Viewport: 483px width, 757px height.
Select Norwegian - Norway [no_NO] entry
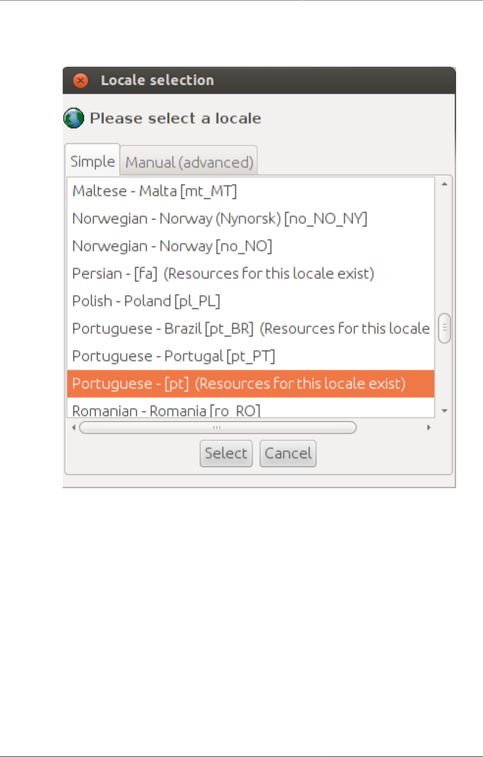pos(172,246)
